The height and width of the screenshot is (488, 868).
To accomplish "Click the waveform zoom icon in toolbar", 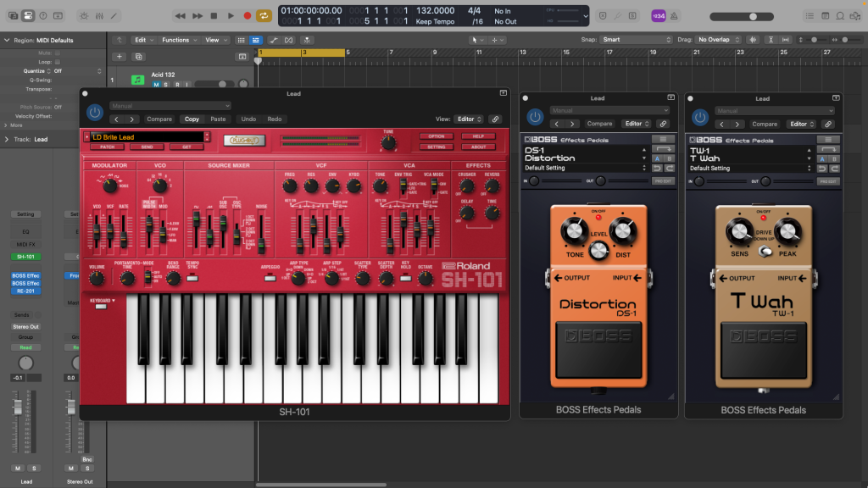I will point(753,40).
